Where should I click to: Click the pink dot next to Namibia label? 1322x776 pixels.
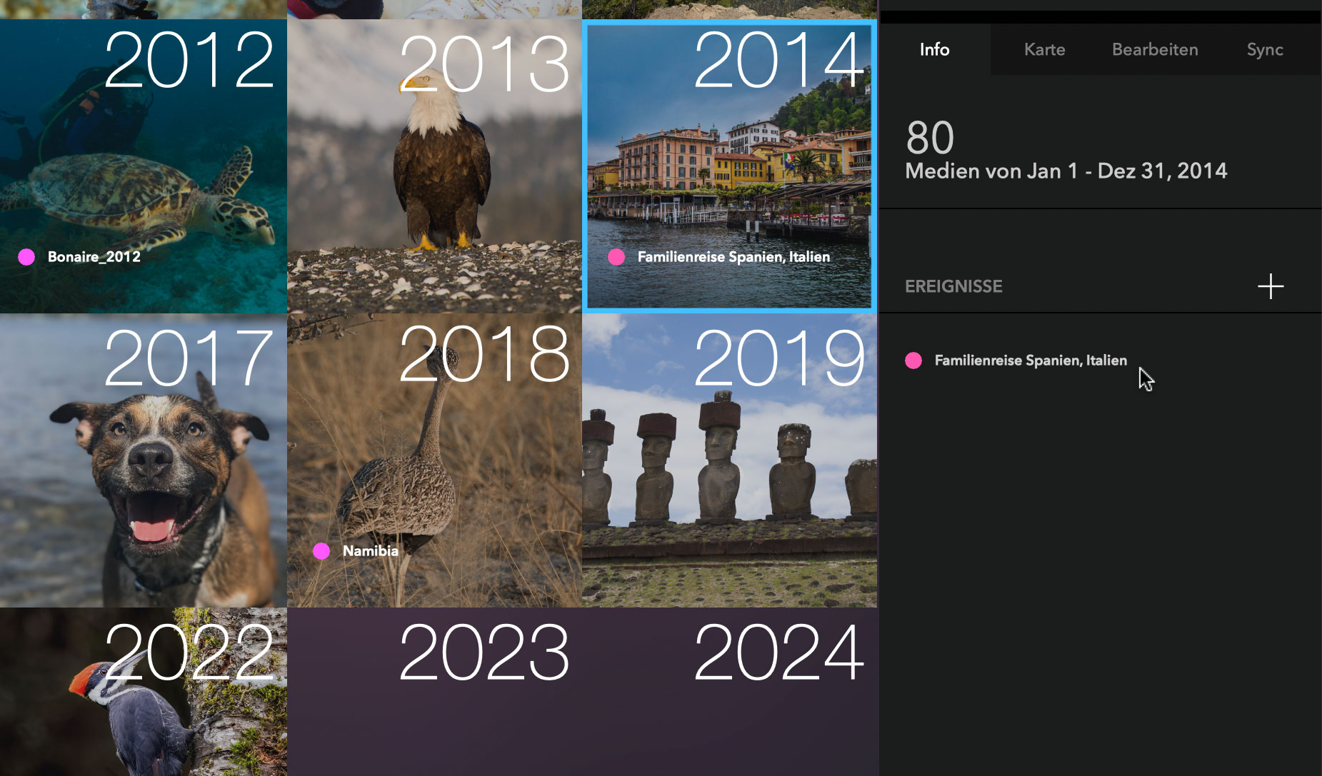[321, 551]
